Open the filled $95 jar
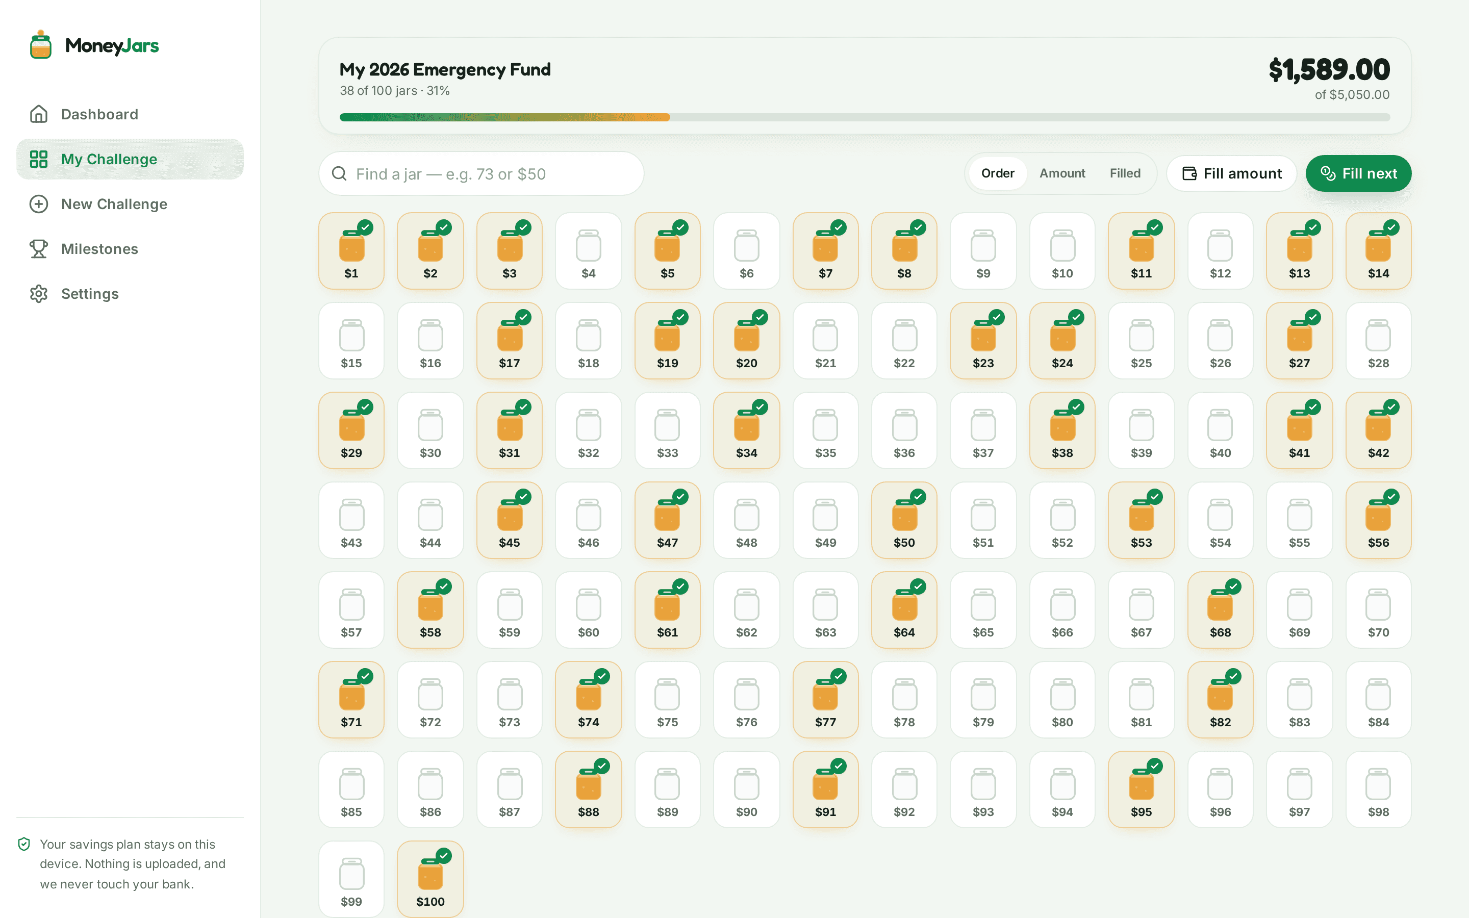This screenshot has height=918, width=1469. pyautogui.click(x=1141, y=790)
